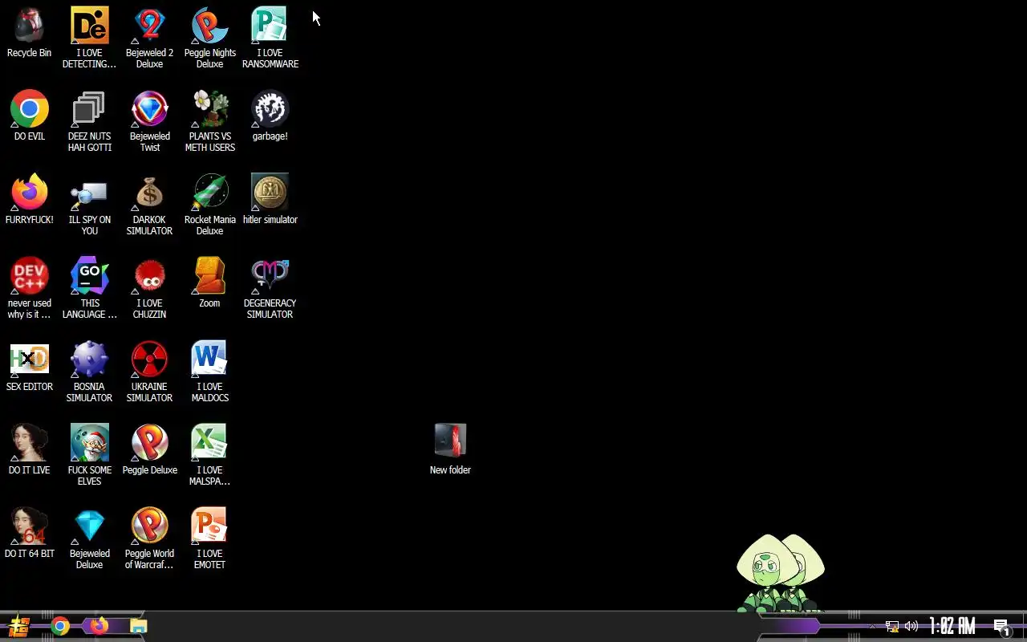Open the Daemon Tools 'I LOVE DETECTING' shortcut
This screenshot has height=642, width=1027.
point(89,25)
